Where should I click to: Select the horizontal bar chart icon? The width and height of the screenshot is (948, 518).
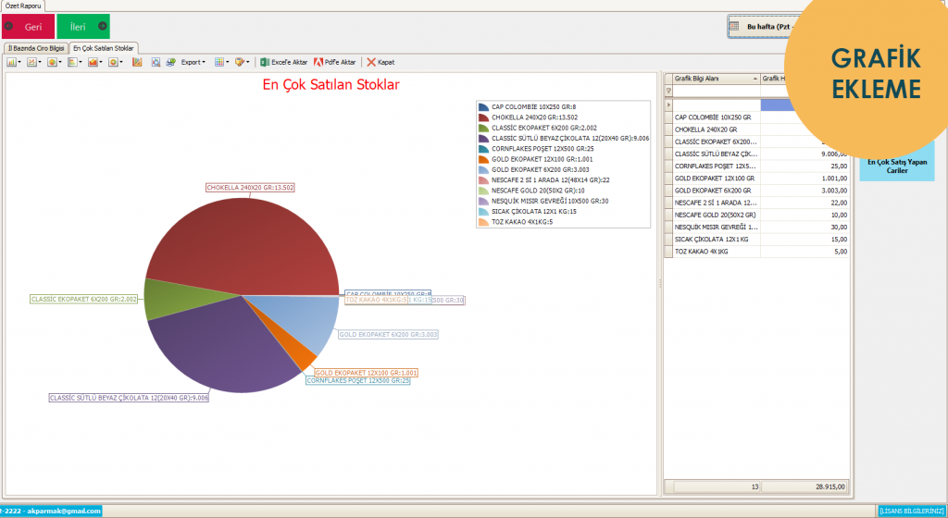pyautogui.click(x=72, y=62)
